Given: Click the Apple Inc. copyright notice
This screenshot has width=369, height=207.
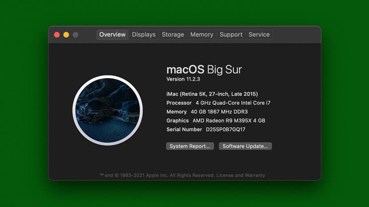Looking at the screenshot, I should coord(157,175).
